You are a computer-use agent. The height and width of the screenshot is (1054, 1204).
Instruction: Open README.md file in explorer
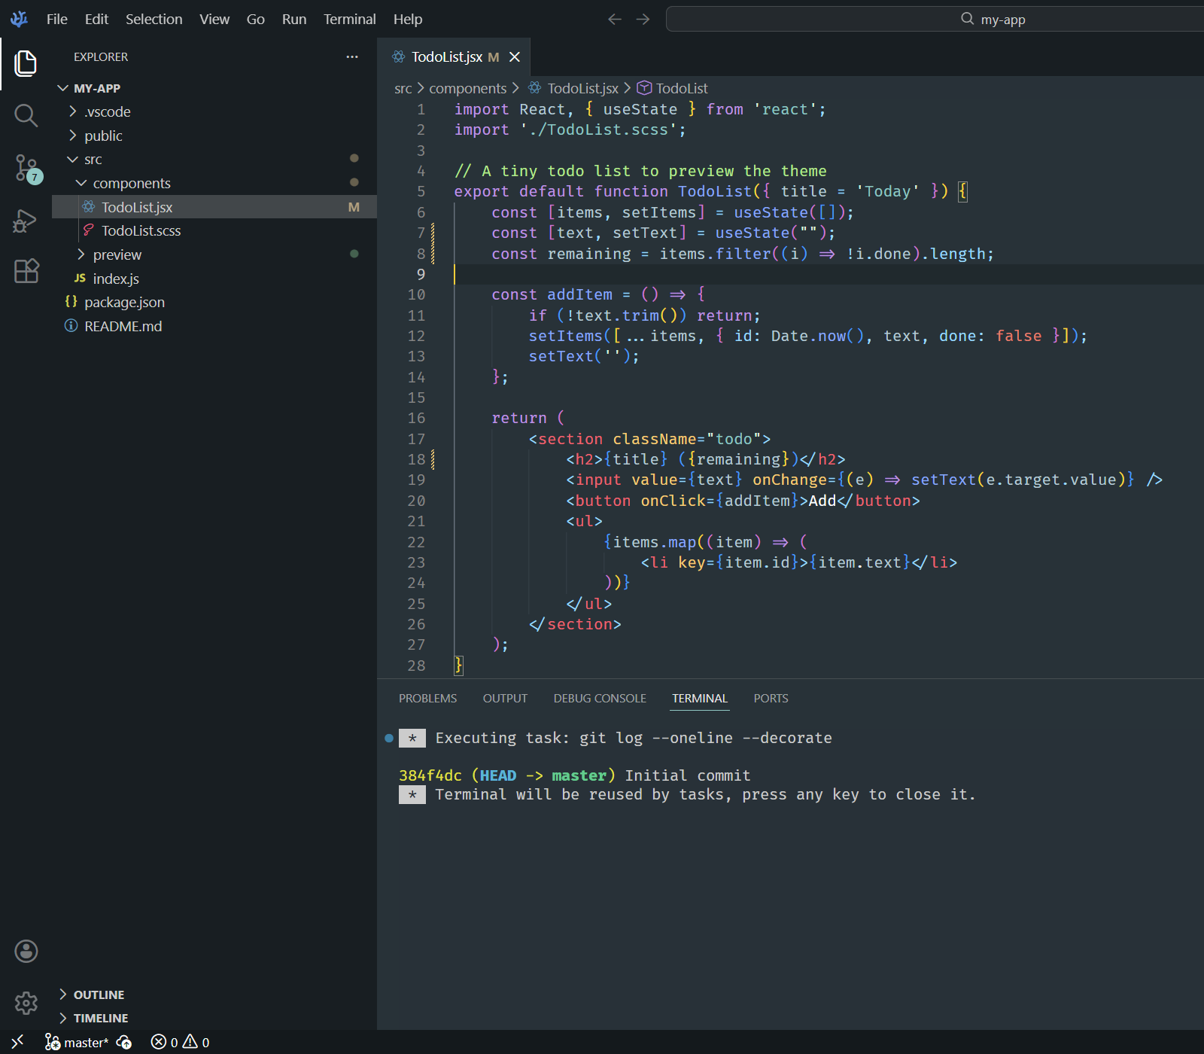214,326
